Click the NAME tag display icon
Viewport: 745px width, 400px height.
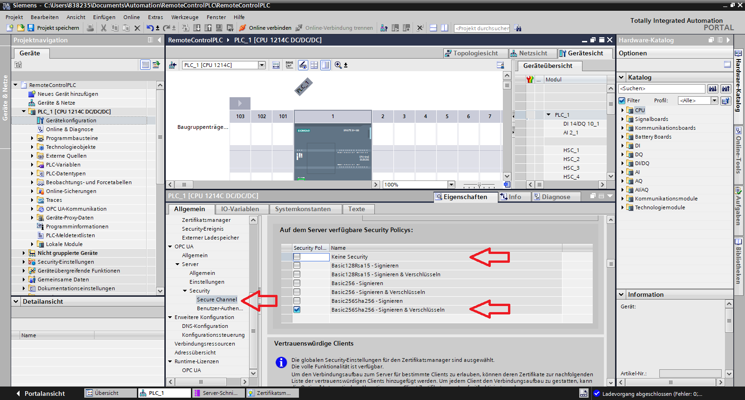click(290, 65)
